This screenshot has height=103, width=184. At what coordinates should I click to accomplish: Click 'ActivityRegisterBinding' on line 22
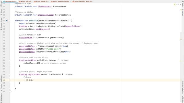pyautogui.click(x=43, y=26)
